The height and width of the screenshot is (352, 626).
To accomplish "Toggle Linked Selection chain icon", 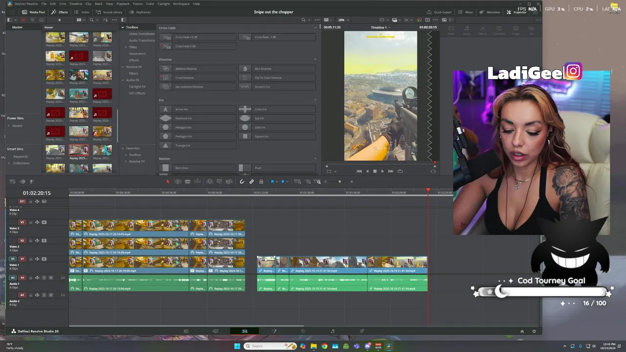I will (251, 181).
